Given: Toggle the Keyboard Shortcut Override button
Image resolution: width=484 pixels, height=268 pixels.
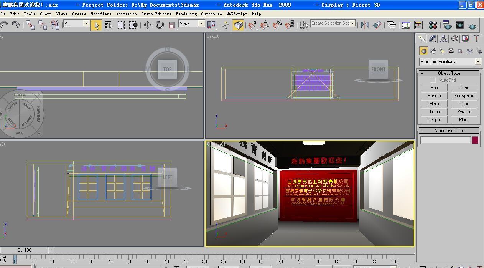Looking at the screenshot, I should [238, 25].
